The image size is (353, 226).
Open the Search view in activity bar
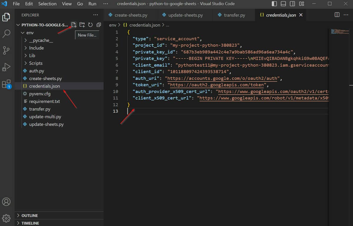[x=6, y=33]
